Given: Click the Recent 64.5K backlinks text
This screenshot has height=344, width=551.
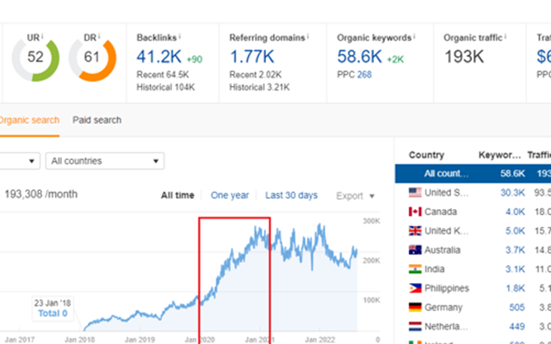Looking at the screenshot, I should [x=163, y=75].
